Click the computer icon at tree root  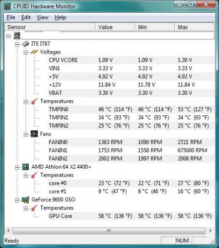[17, 35]
